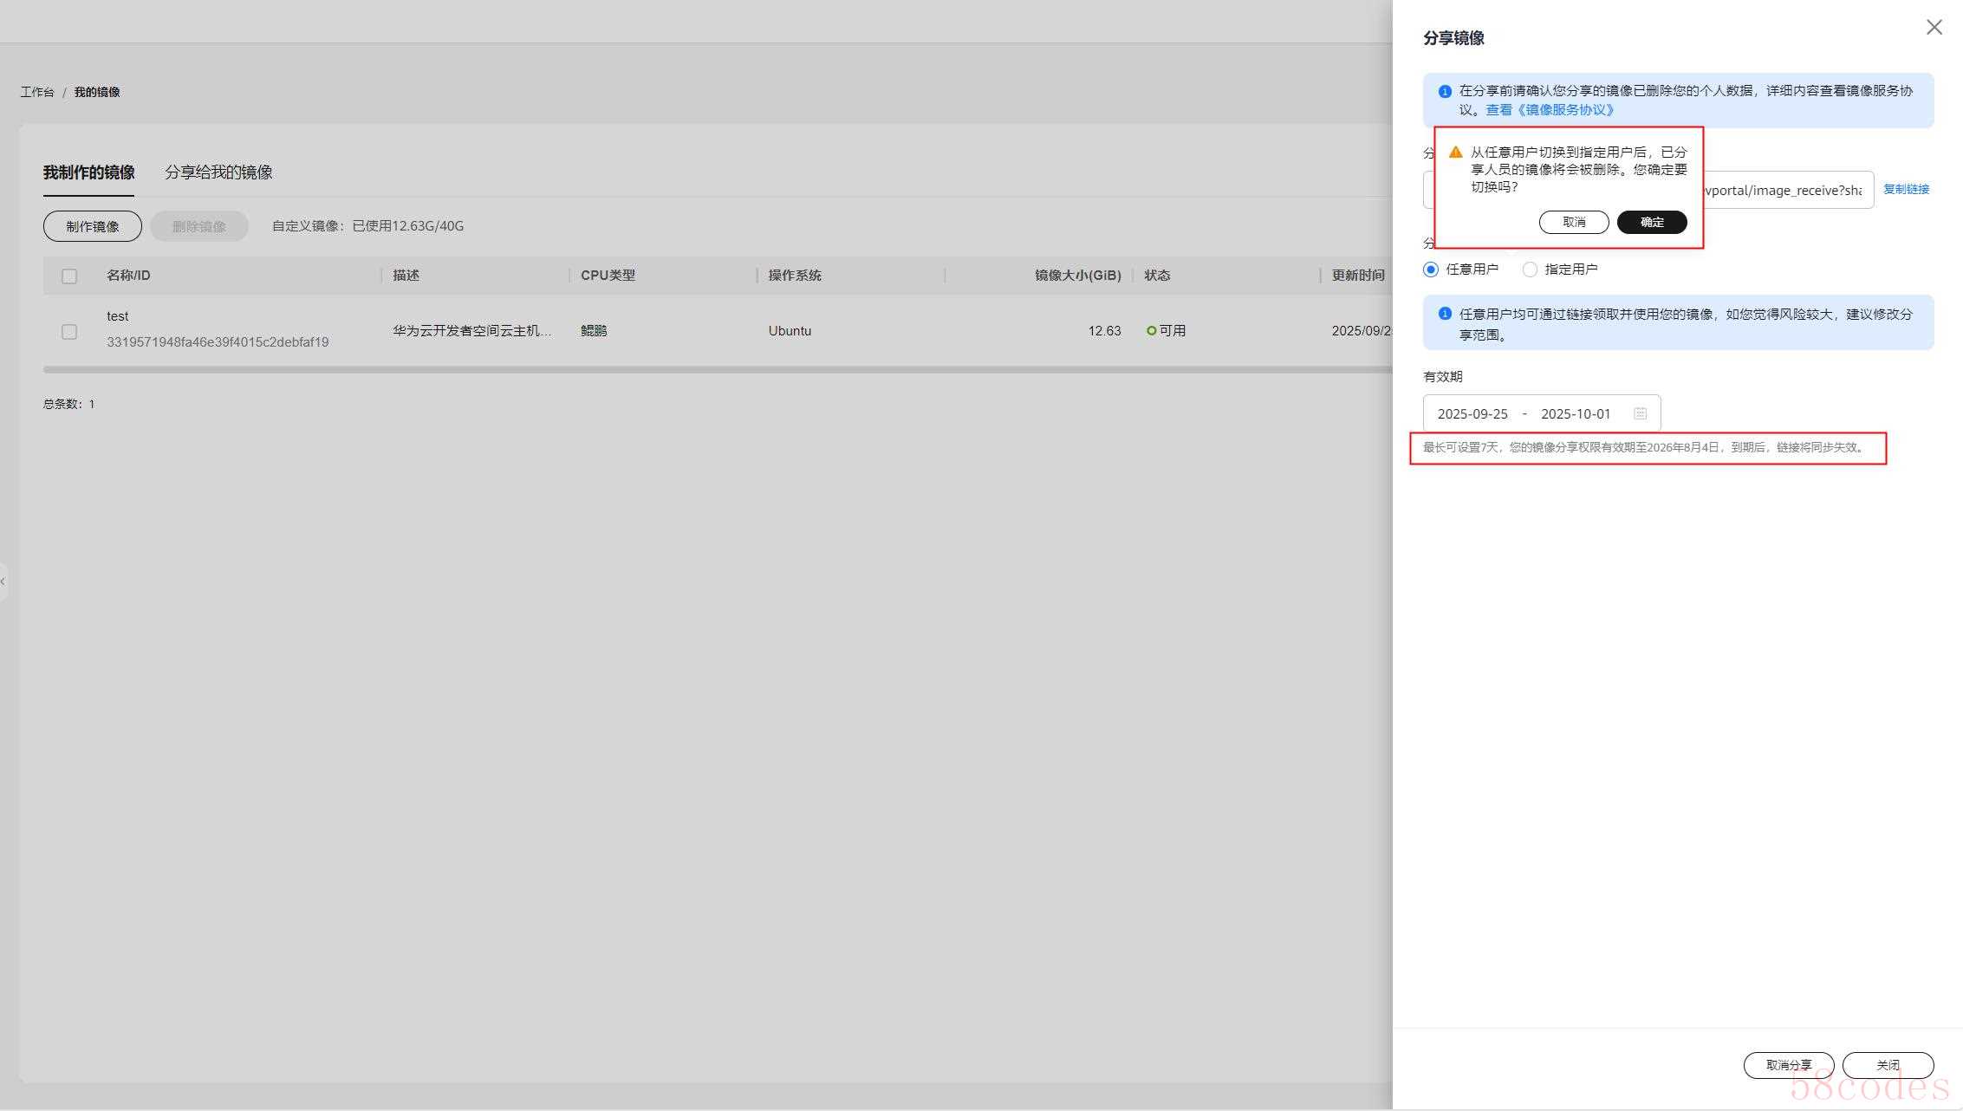Click the orange warning triangle icon in the popup
The width and height of the screenshot is (1963, 1111).
[x=1456, y=153]
